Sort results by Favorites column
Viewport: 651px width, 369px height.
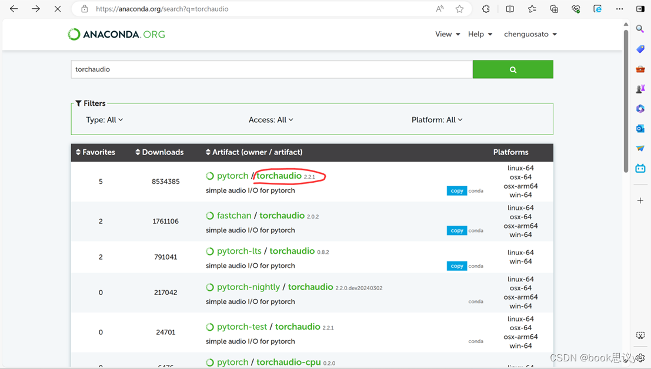point(95,152)
